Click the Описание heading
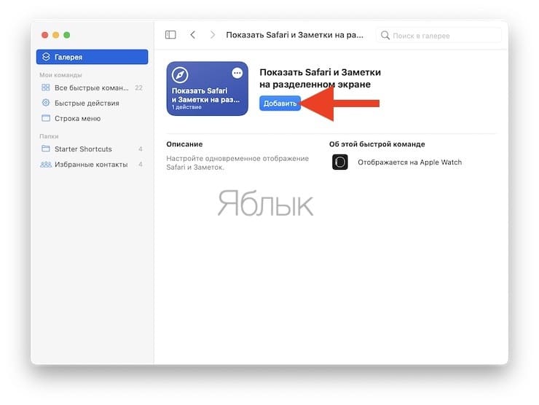 [184, 144]
